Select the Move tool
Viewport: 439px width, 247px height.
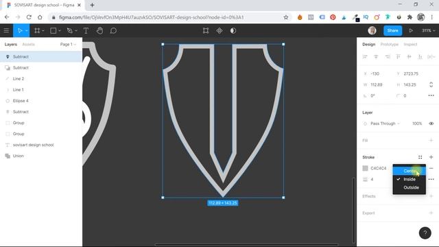pos(20,30)
